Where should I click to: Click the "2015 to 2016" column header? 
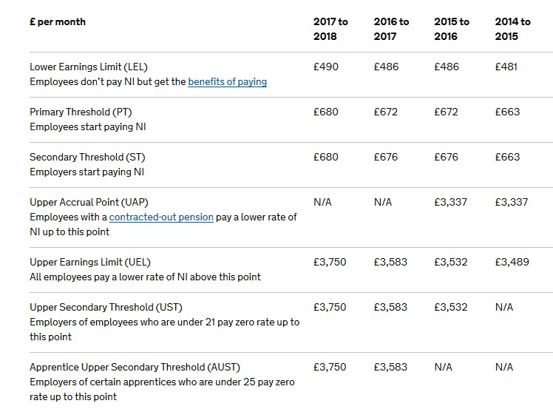[452, 29]
